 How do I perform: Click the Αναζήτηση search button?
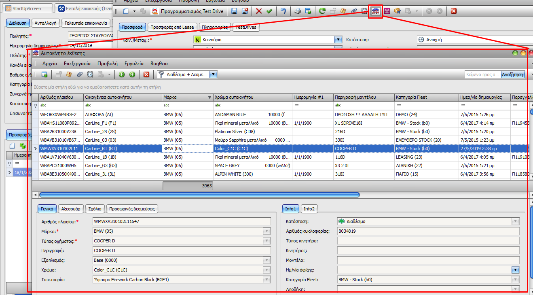click(513, 74)
